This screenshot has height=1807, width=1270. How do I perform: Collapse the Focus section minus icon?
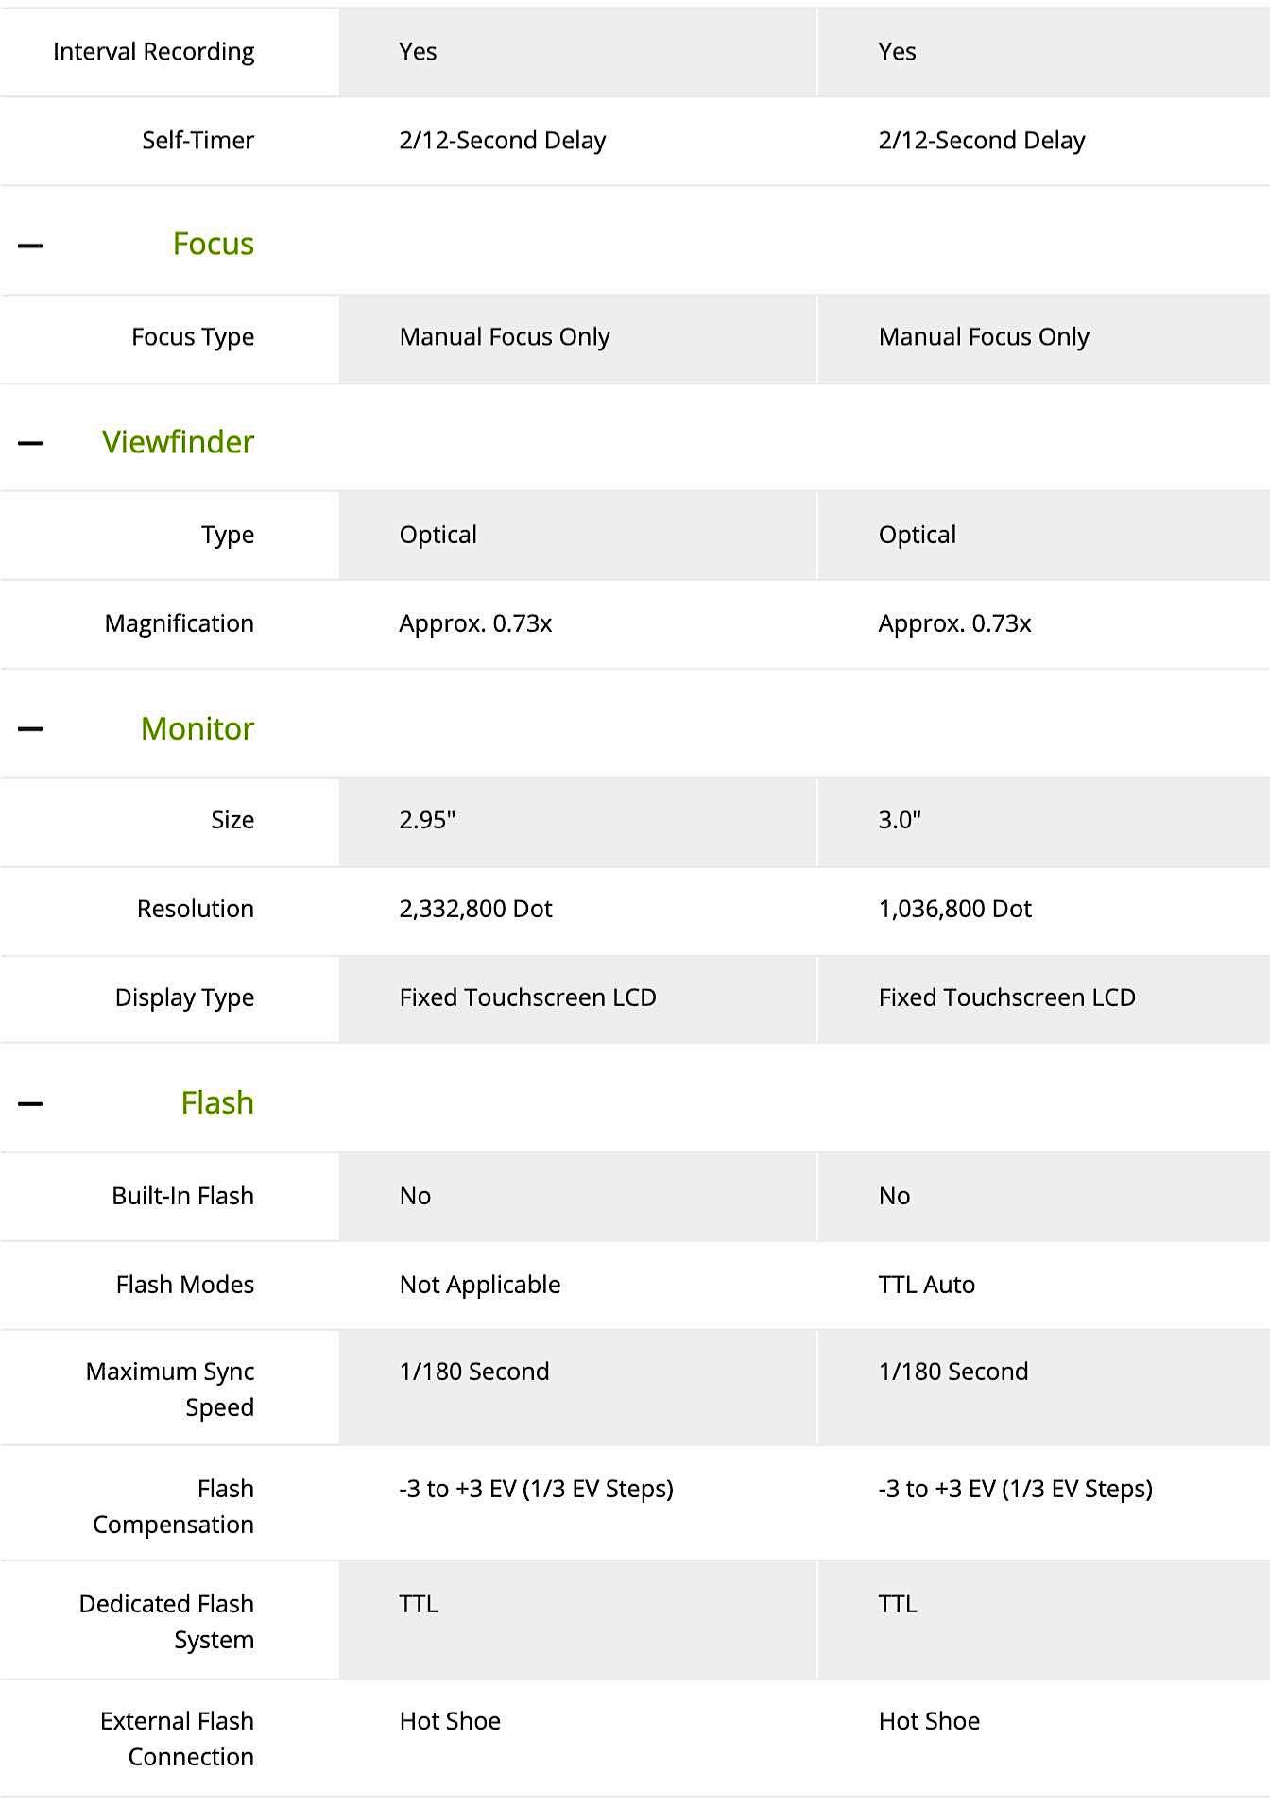point(30,246)
